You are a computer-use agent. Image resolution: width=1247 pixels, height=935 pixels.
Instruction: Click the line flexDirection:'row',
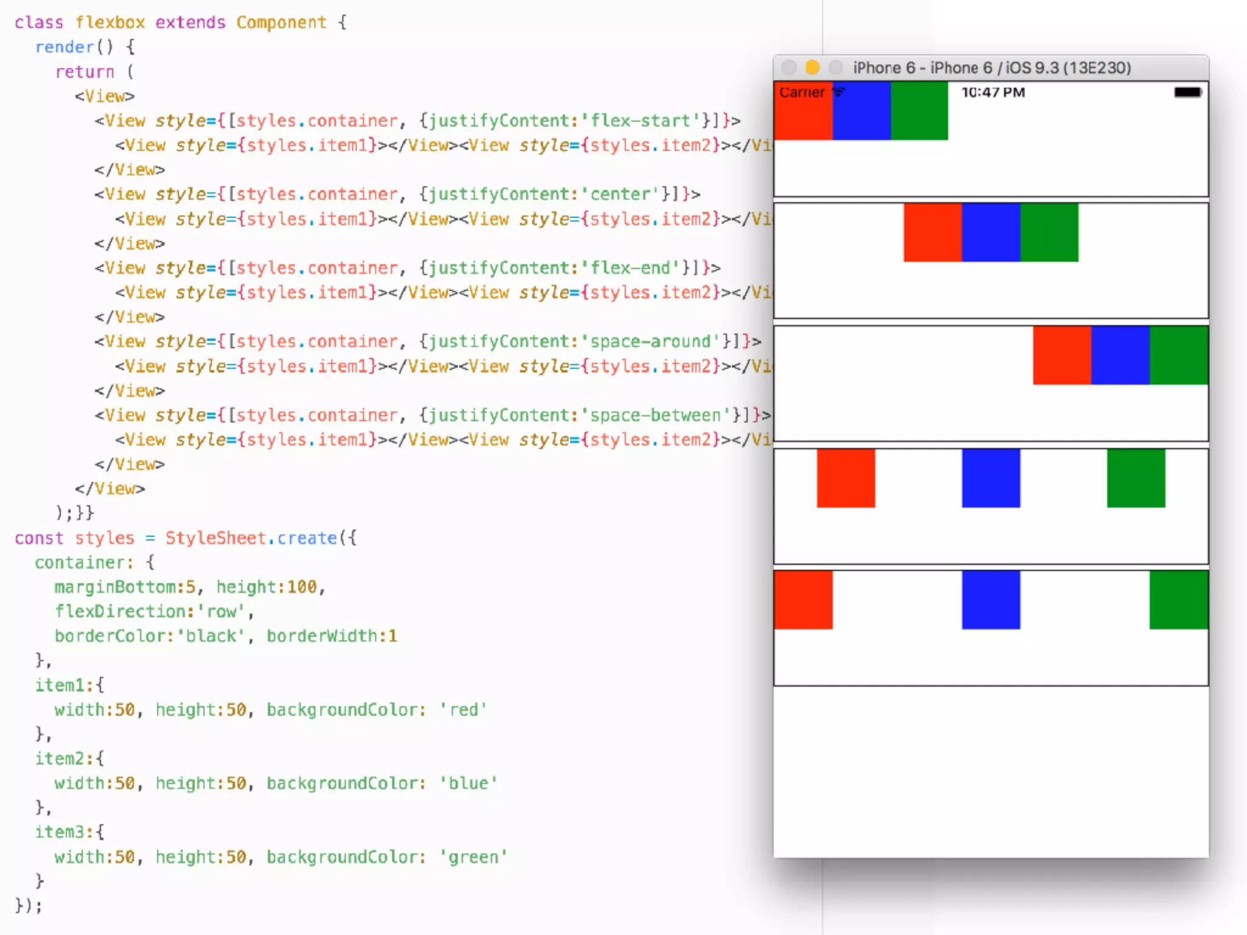(x=155, y=611)
